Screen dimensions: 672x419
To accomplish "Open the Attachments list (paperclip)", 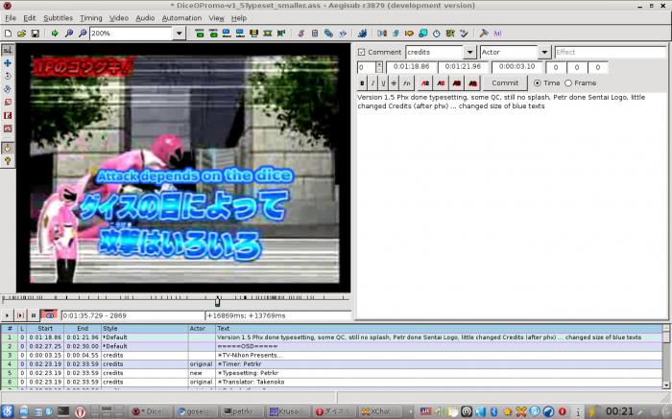I will [x=328, y=33].
